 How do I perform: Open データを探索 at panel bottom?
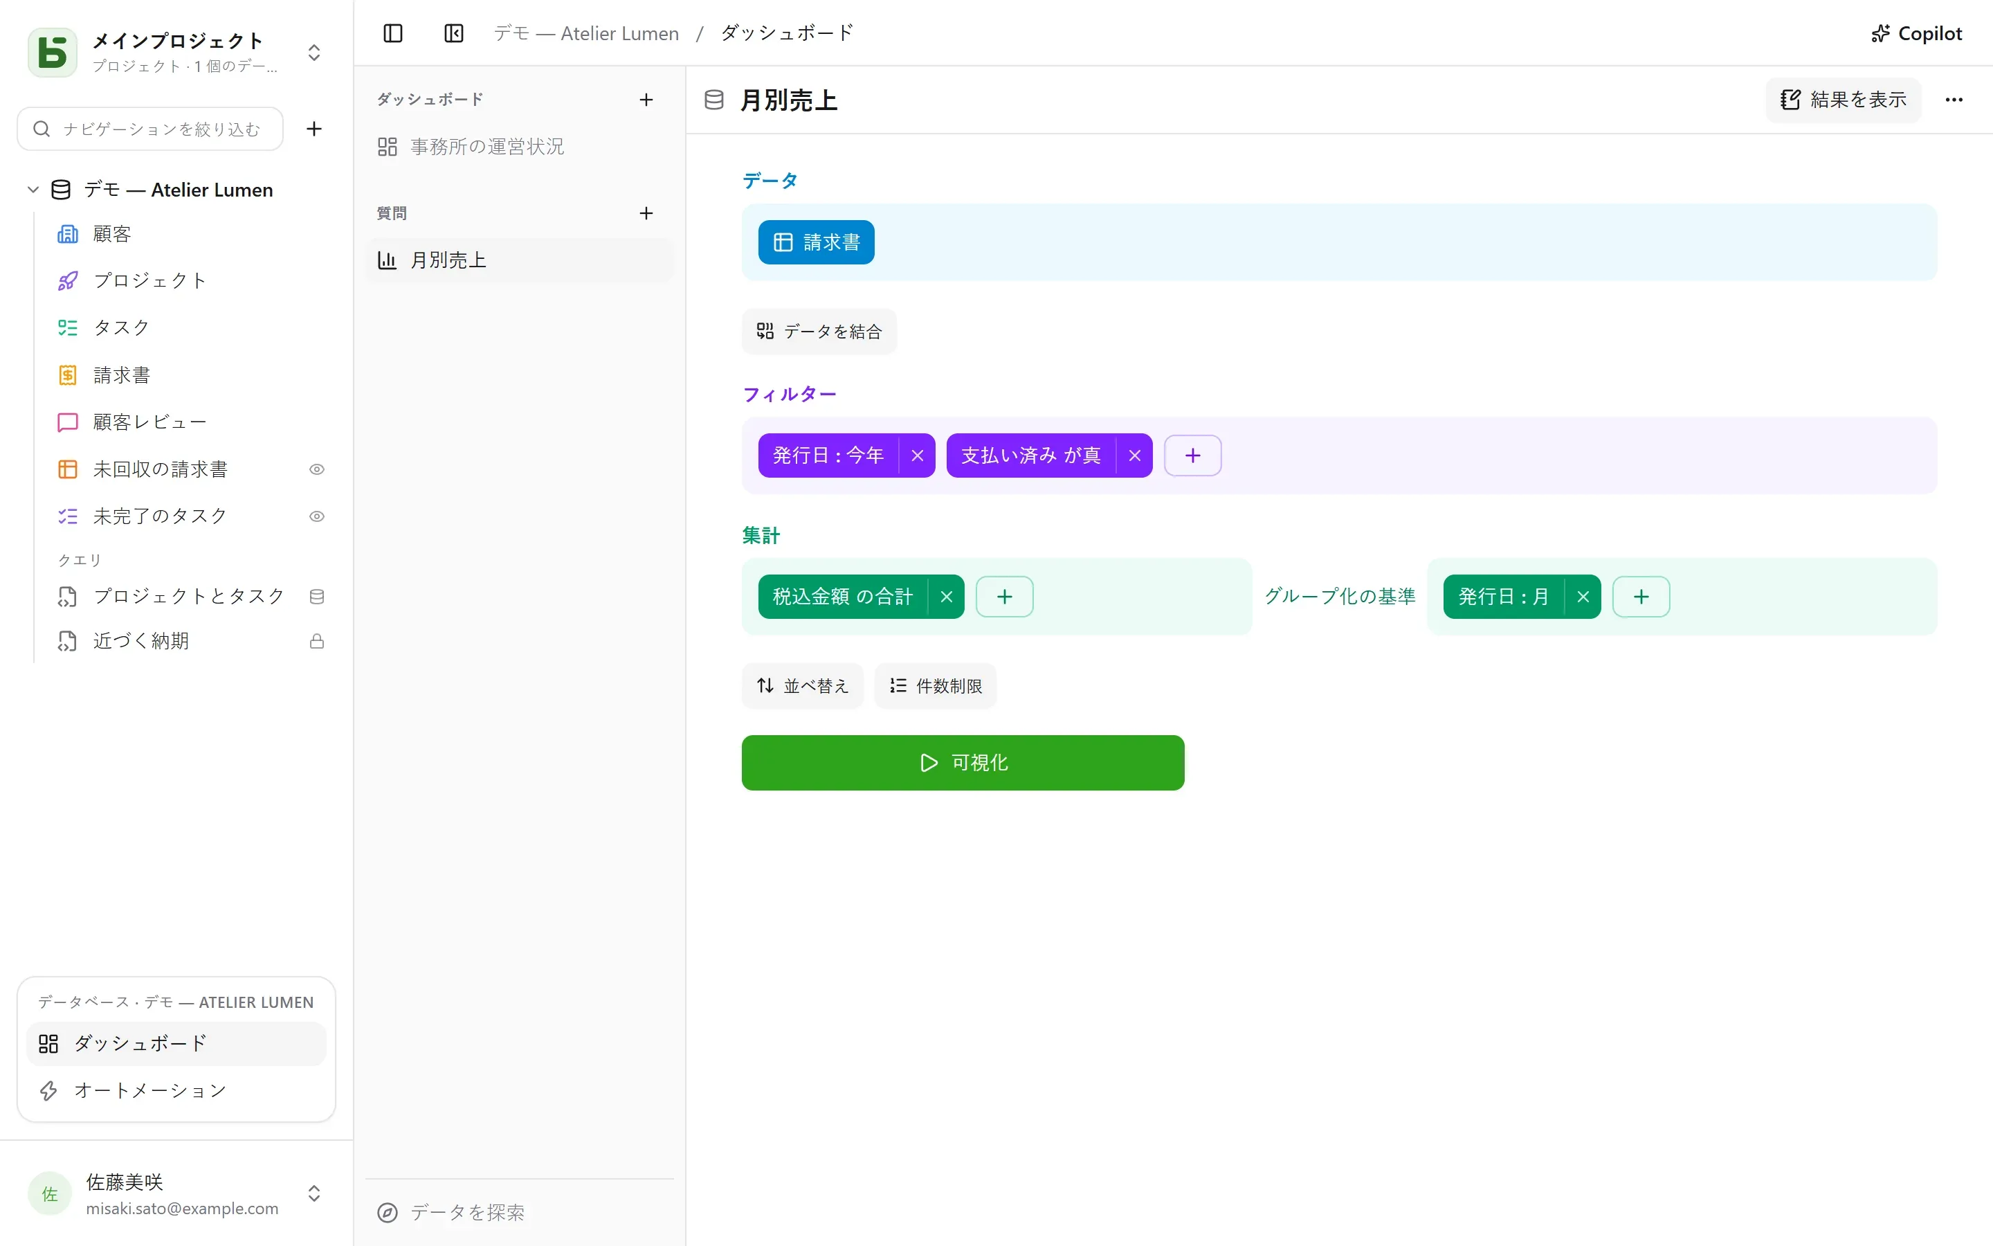[520, 1212]
